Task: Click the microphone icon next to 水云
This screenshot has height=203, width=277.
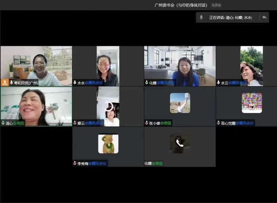Action: point(218,83)
